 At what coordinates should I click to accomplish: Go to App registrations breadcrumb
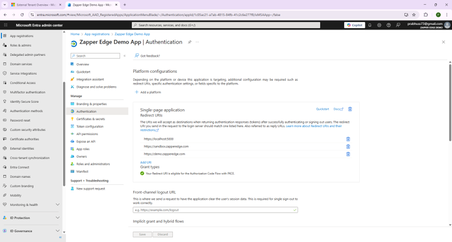pyautogui.click(x=97, y=34)
